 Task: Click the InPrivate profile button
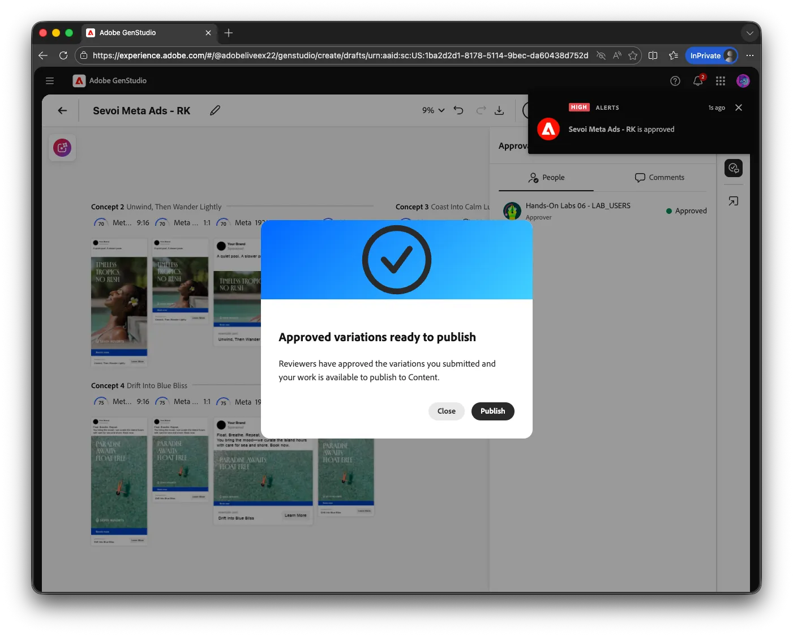click(711, 55)
